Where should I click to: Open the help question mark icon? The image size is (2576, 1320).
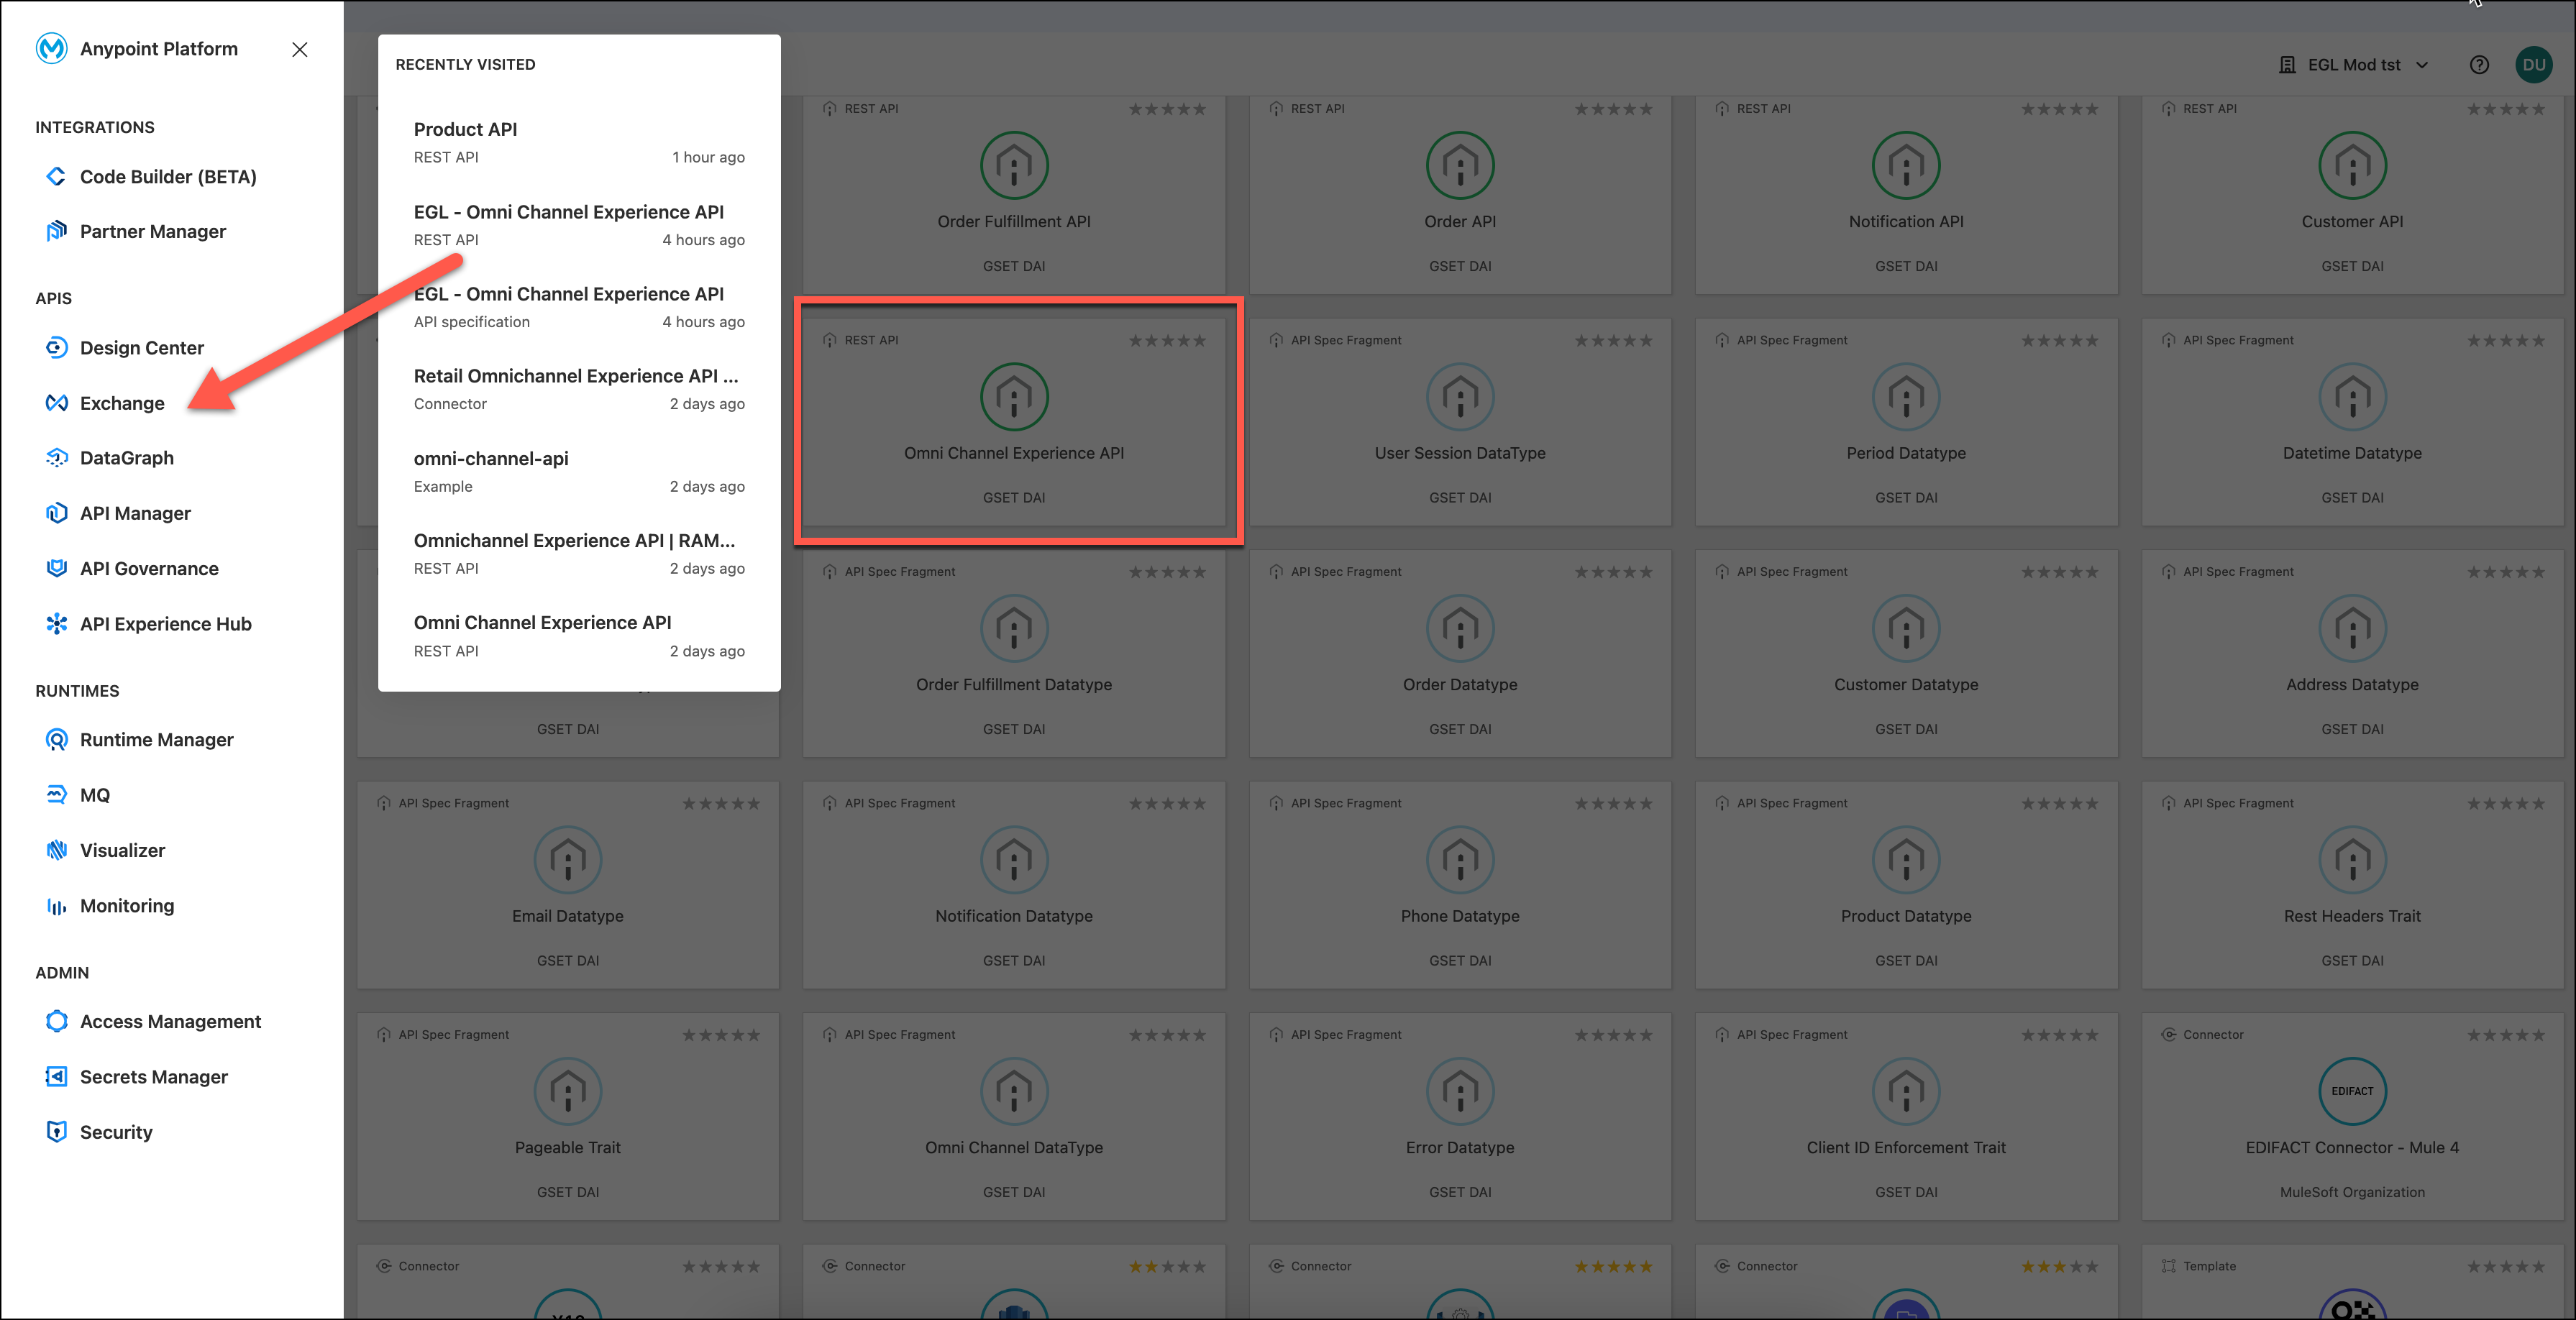coord(2479,65)
